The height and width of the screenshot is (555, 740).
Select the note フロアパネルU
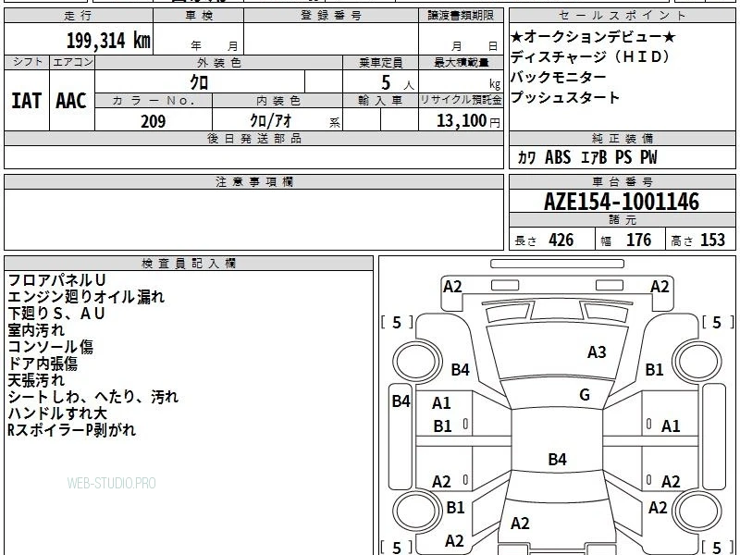tap(56, 280)
